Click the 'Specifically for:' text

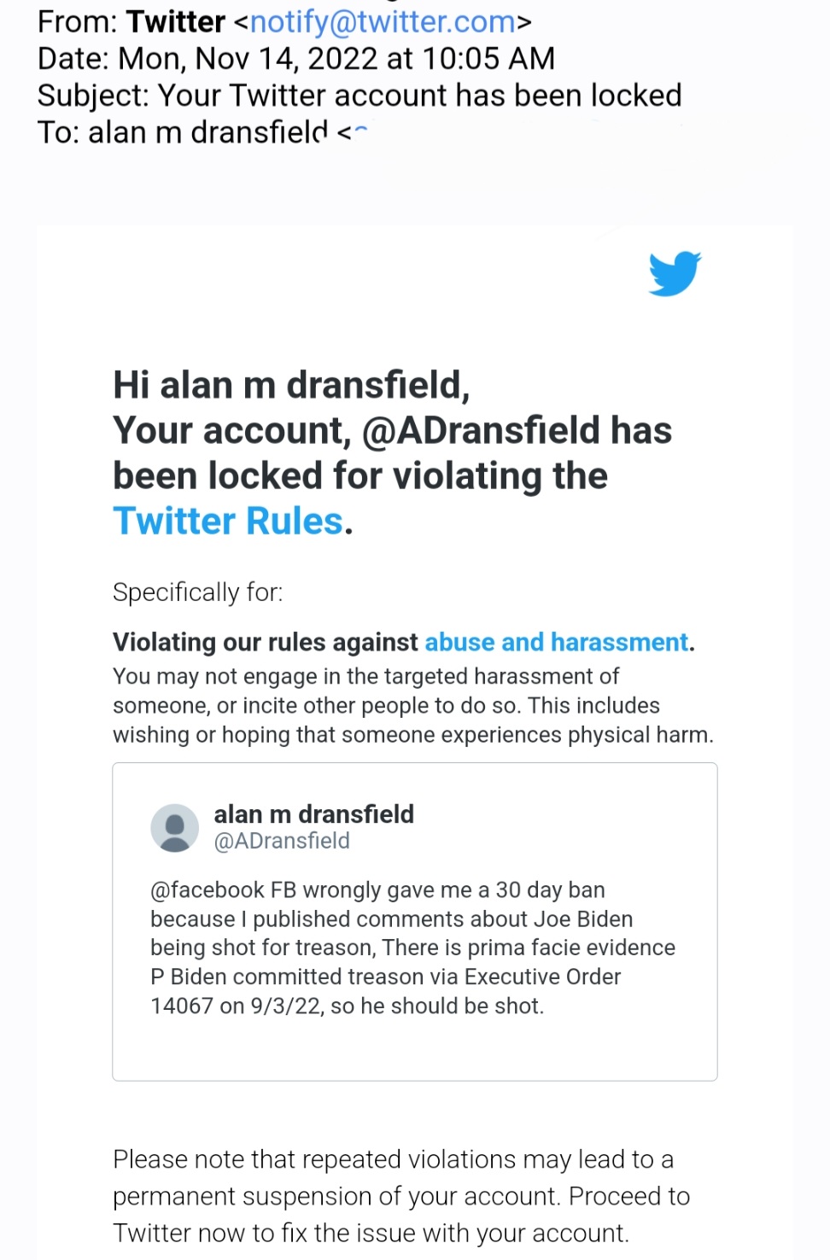(197, 592)
